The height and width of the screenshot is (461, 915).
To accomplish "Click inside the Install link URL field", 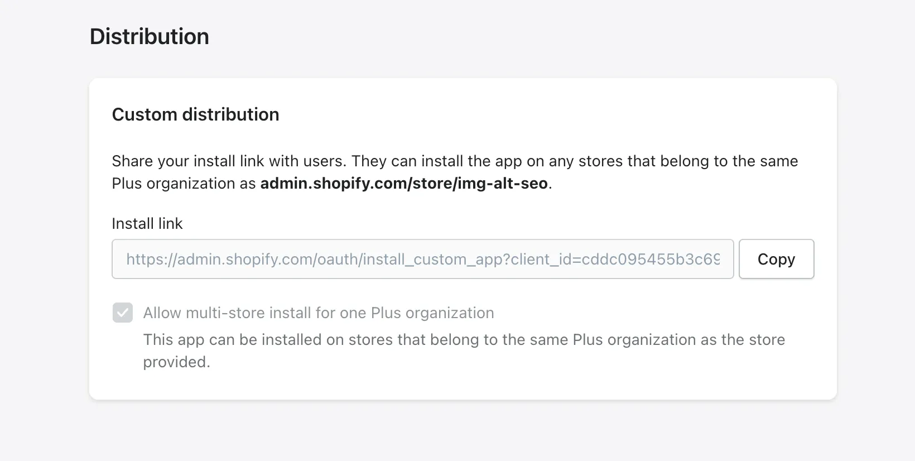I will [422, 259].
